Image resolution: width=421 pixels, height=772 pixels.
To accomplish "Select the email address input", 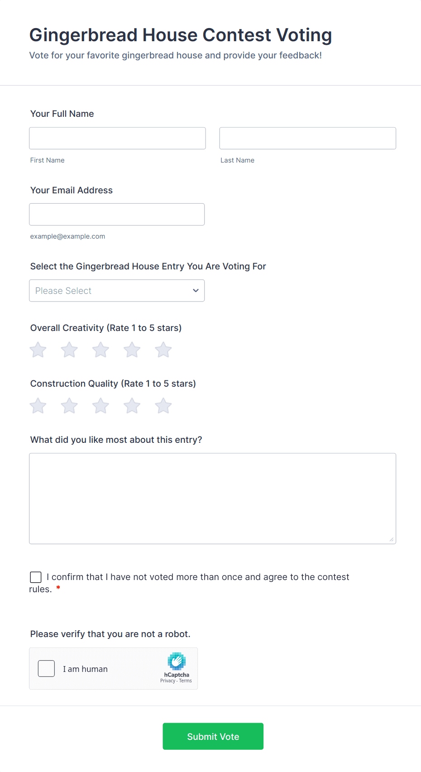I will [x=117, y=215].
